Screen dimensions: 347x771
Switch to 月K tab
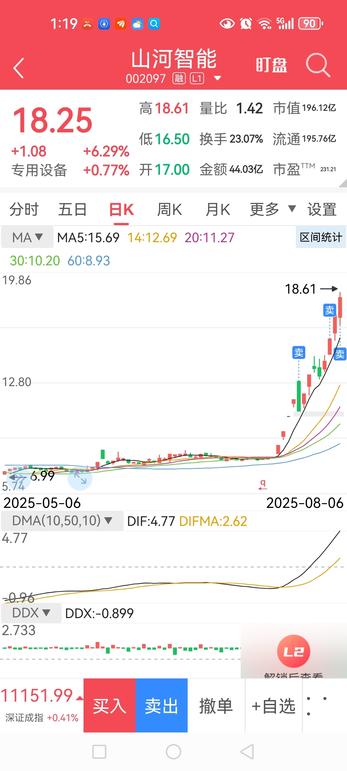(x=218, y=209)
